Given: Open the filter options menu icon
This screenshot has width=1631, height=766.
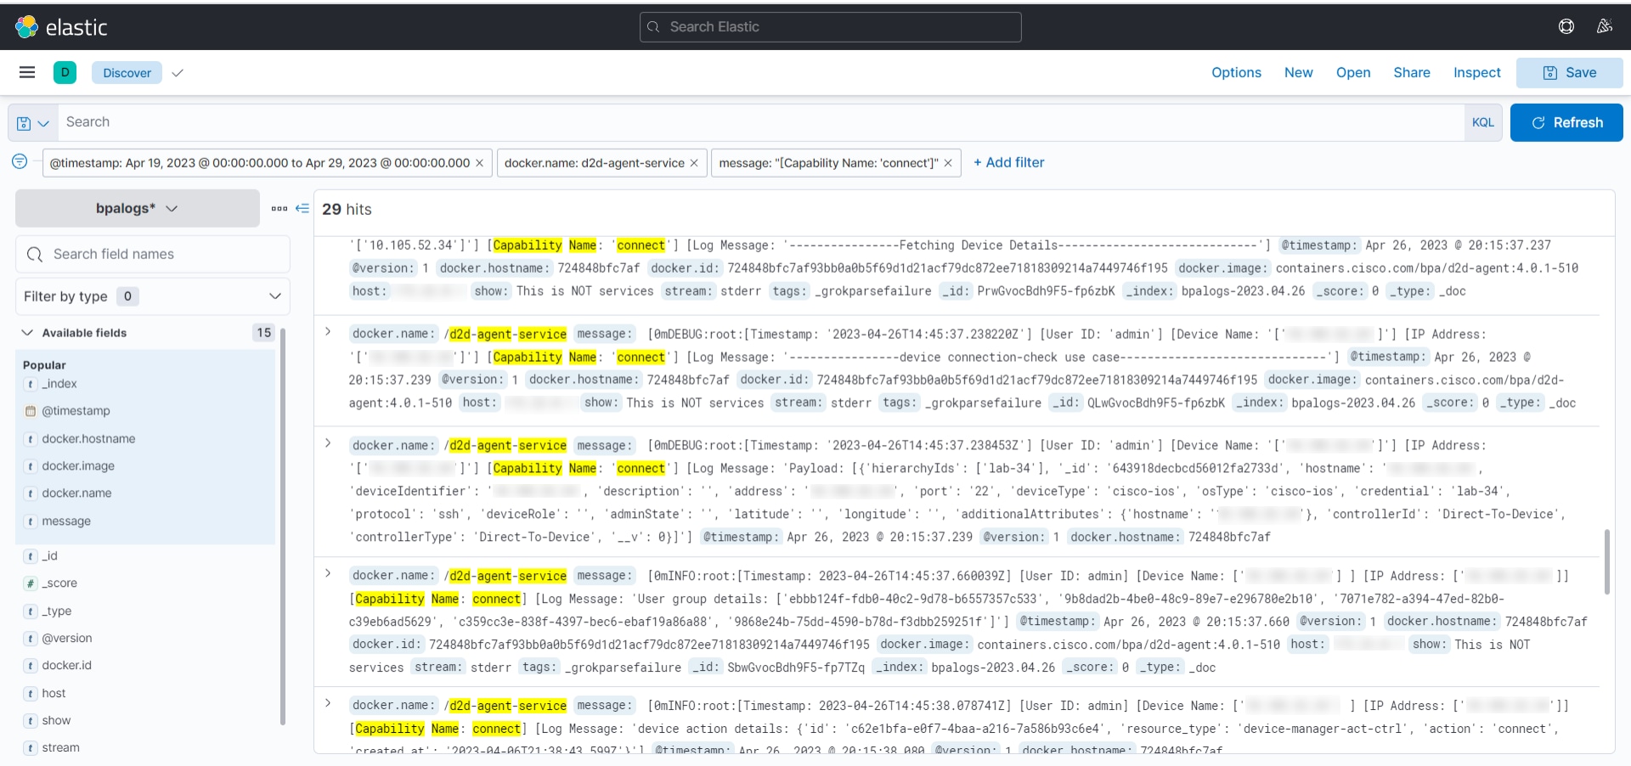Looking at the screenshot, I should click(x=20, y=161).
